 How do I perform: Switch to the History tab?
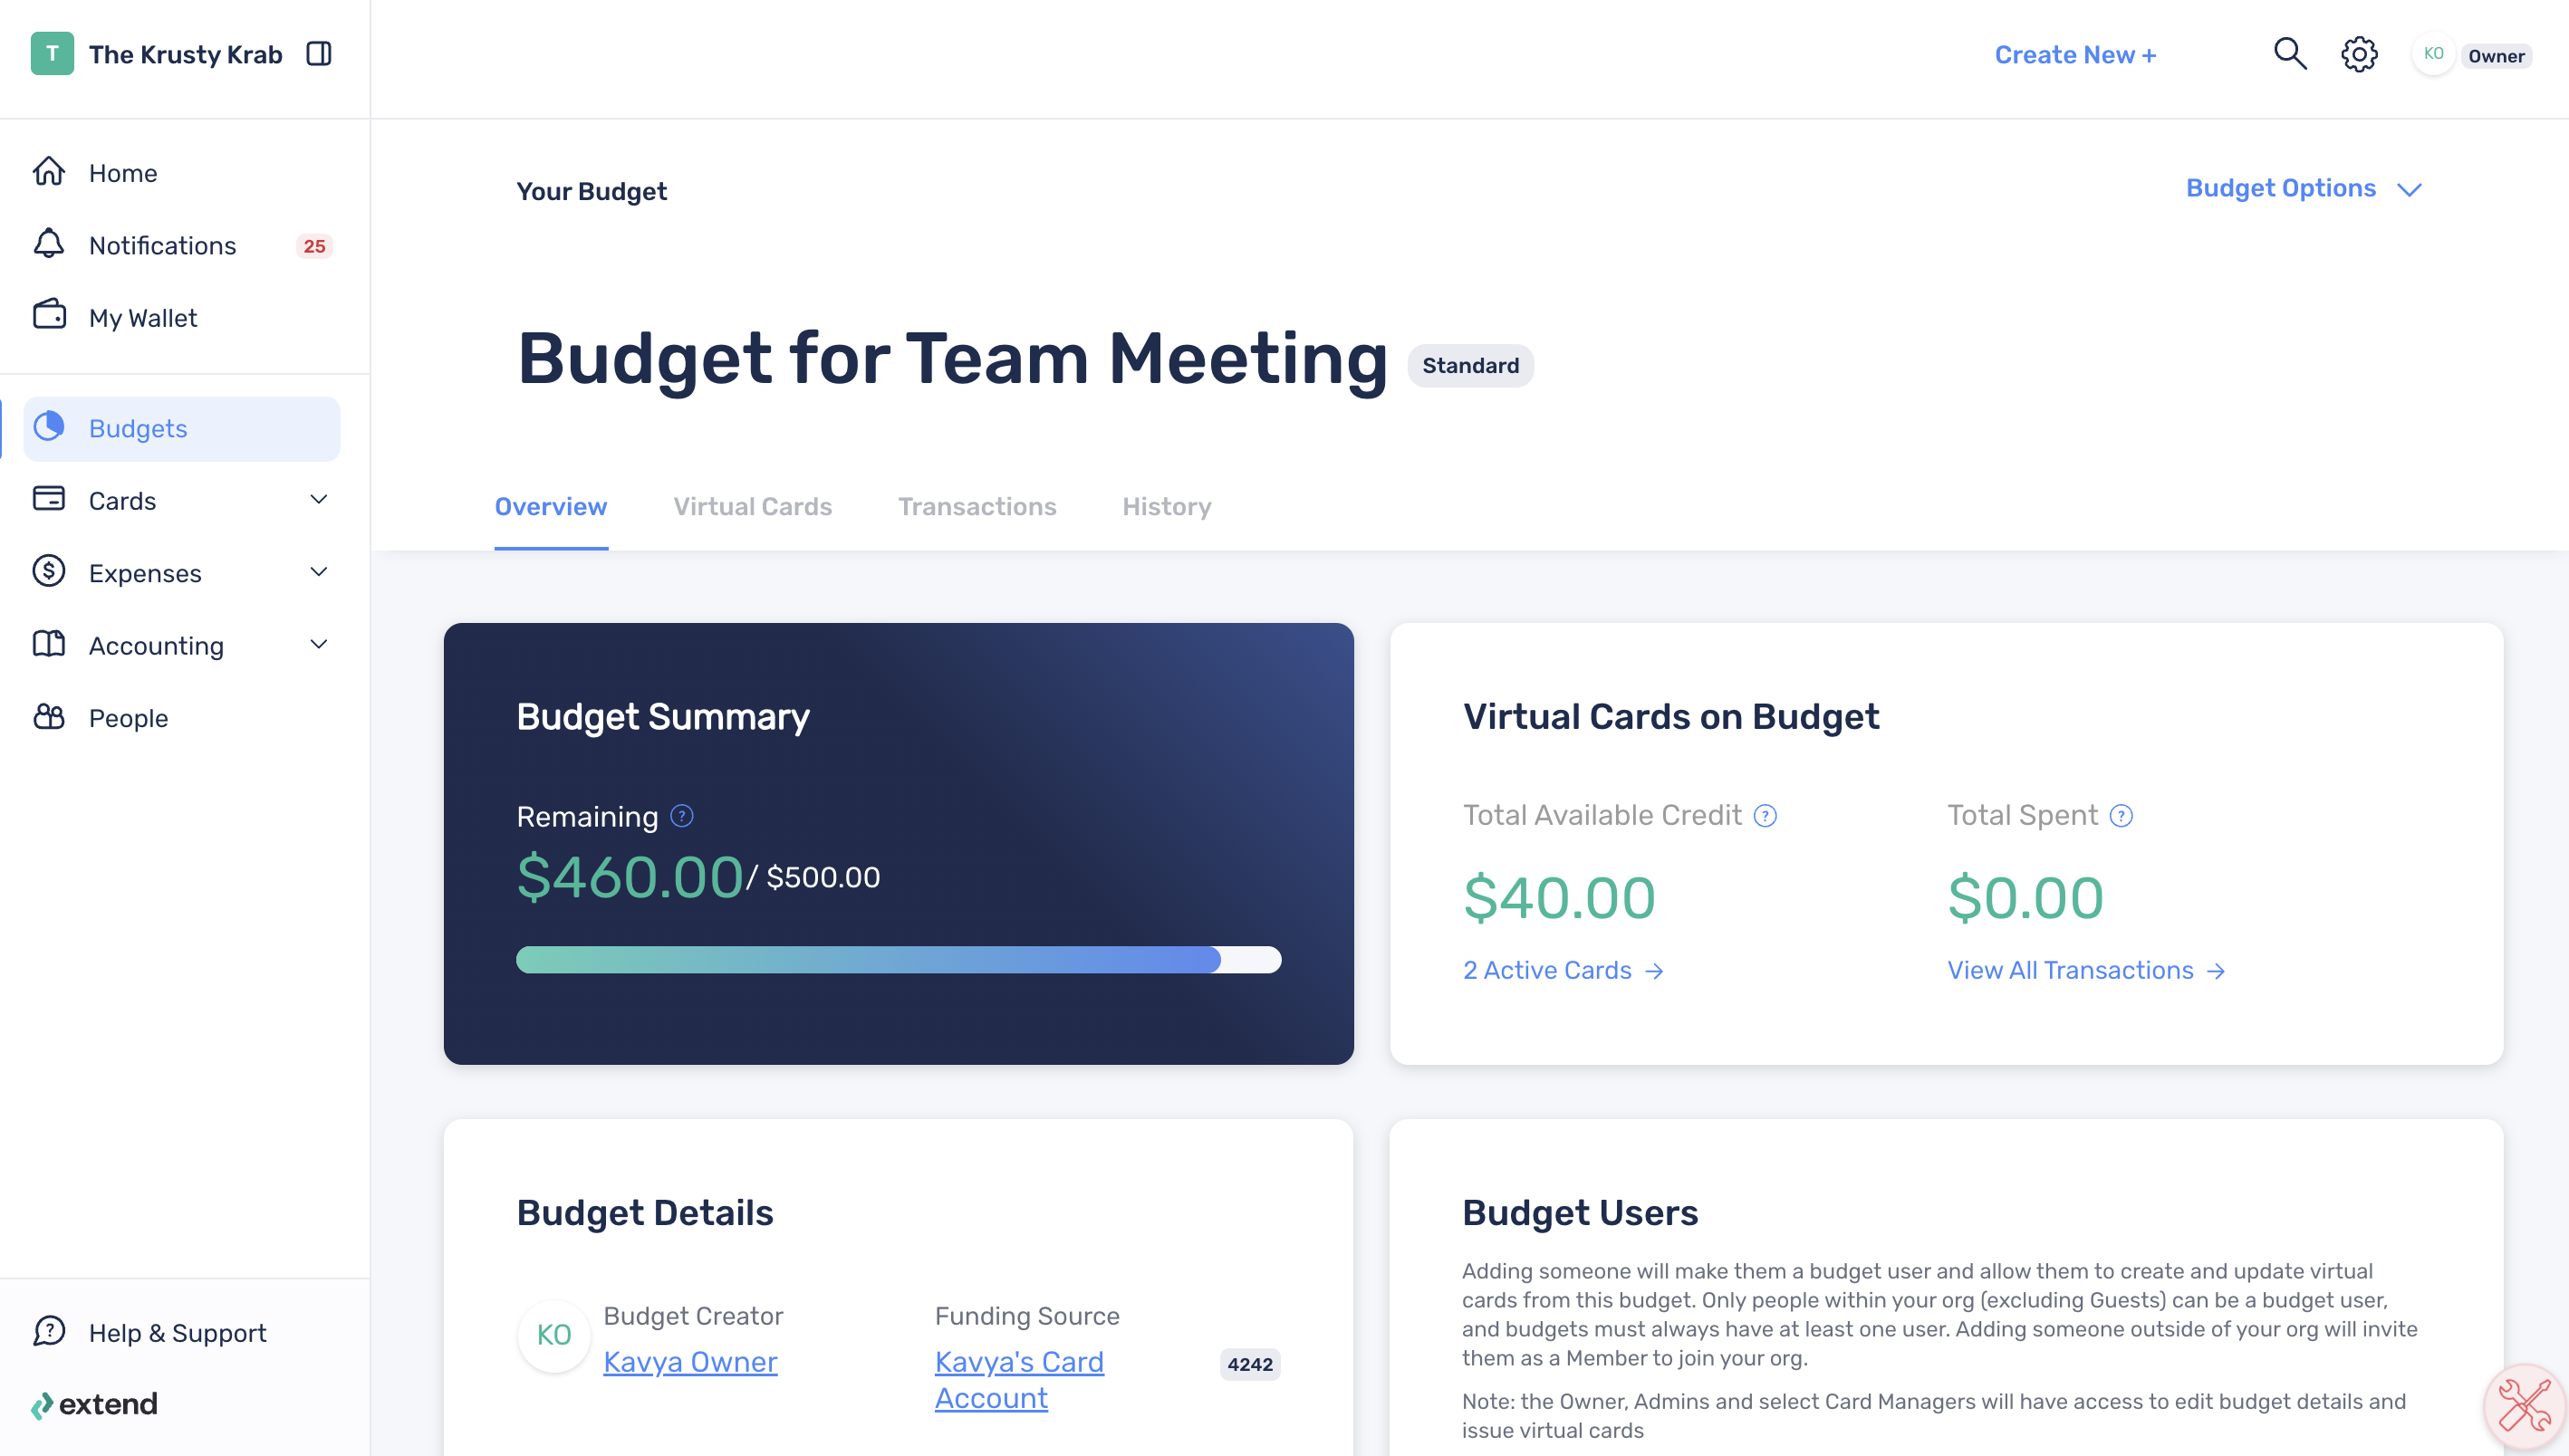(x=1167, y=507)
